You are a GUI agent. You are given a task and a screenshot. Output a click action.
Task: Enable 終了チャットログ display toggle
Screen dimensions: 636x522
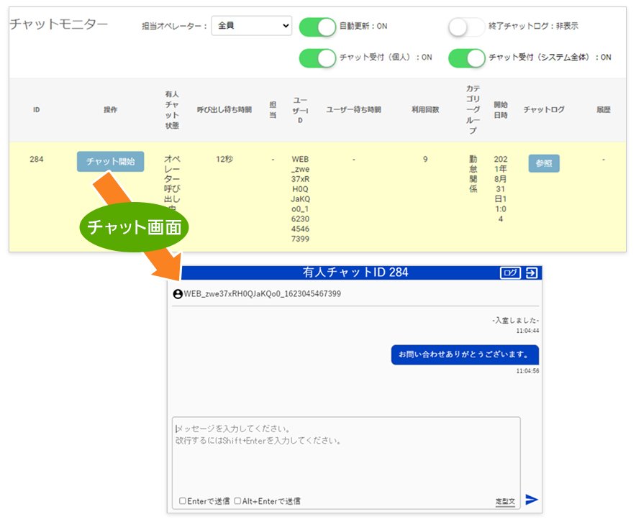coord(464,27)
